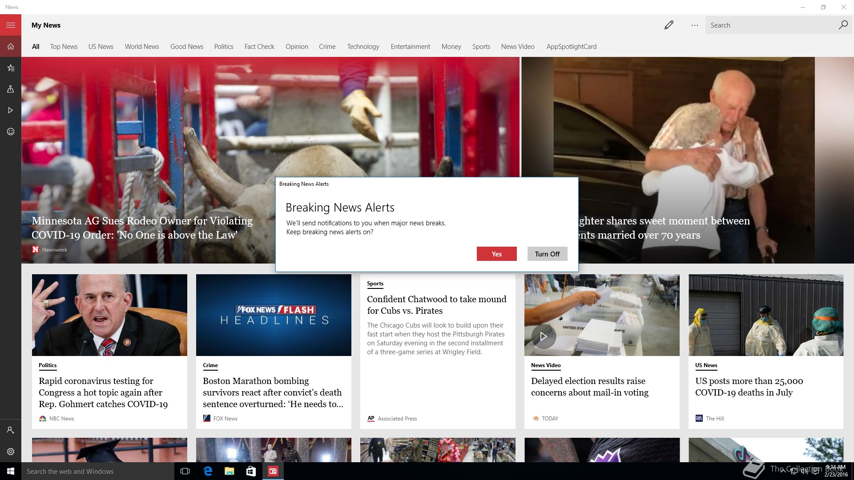Open the Opinion tab
Screen dimensions: 854x480
pyautogui.click(x=297, y=47)
